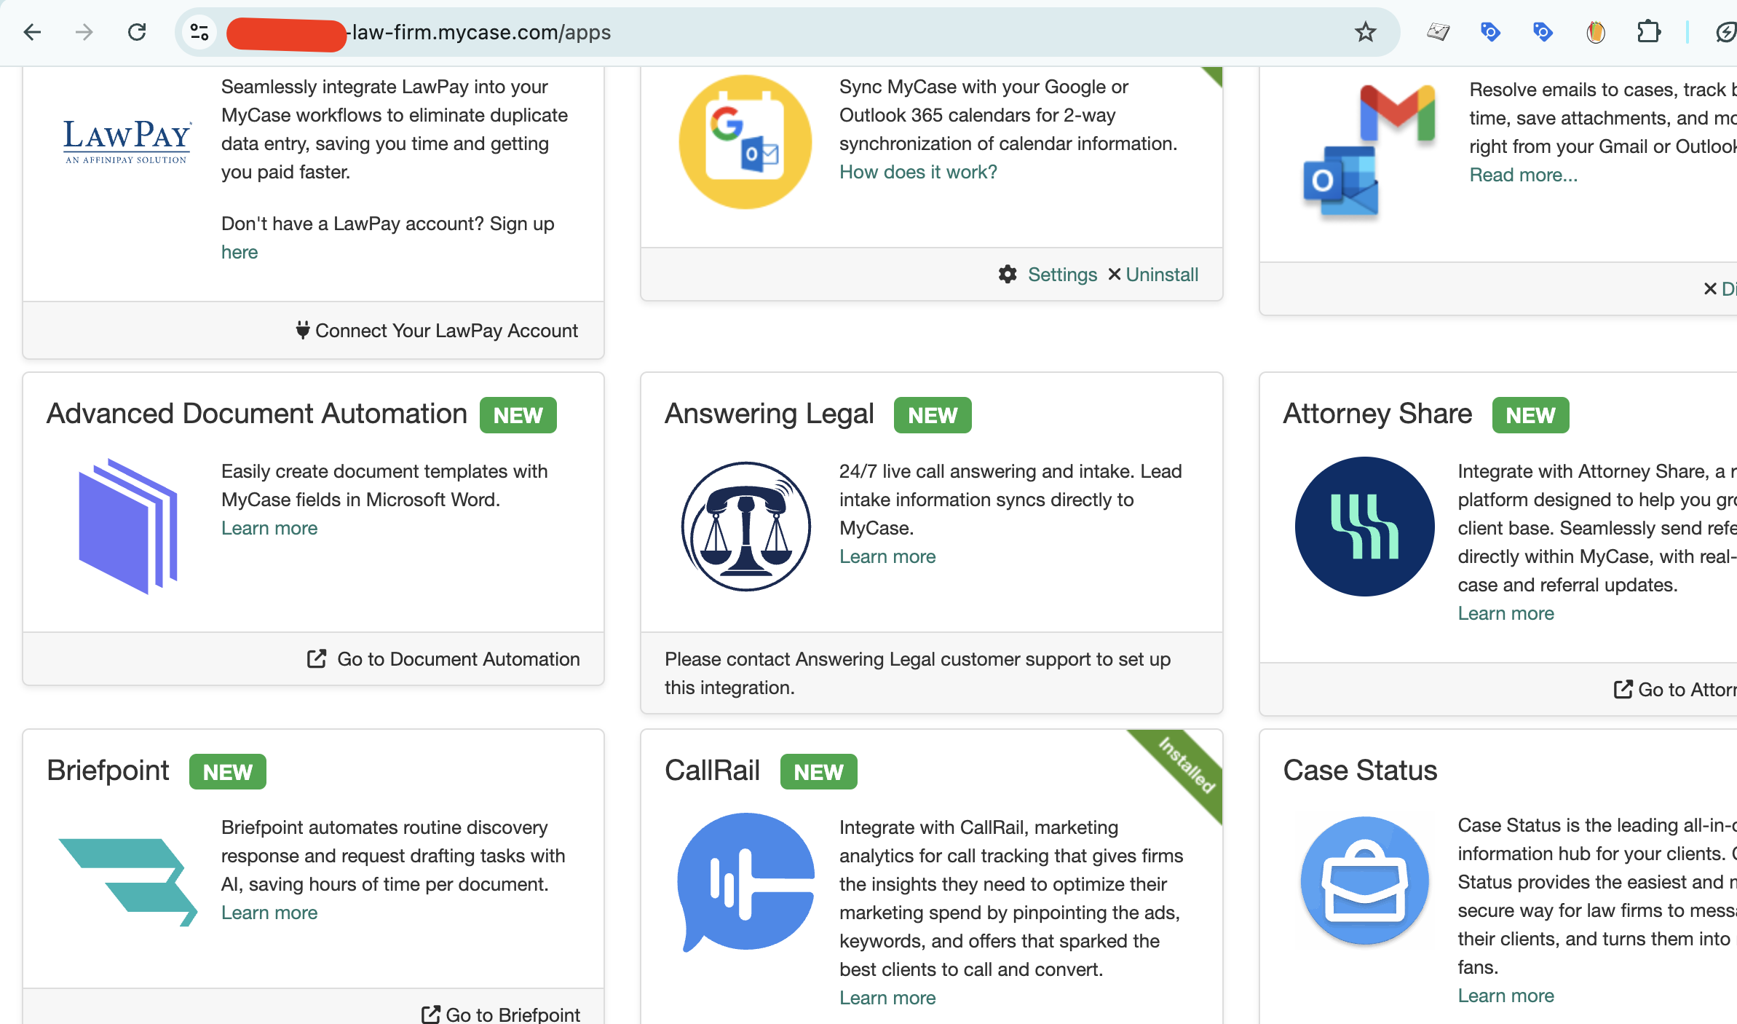The width and height of the screenshot is (1737, 1024).
Task: Go back to the previous page
Action: (32, 32)
